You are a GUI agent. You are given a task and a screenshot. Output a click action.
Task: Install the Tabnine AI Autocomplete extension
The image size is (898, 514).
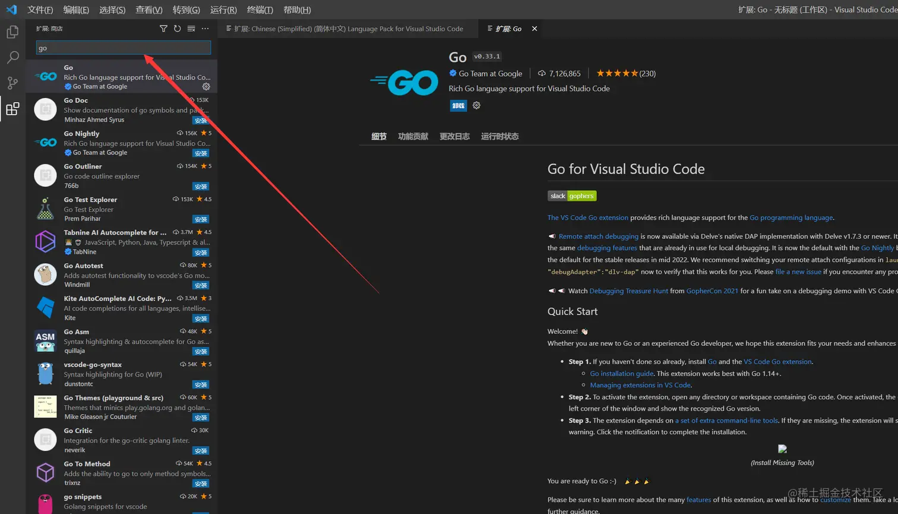tap(201, 253)
